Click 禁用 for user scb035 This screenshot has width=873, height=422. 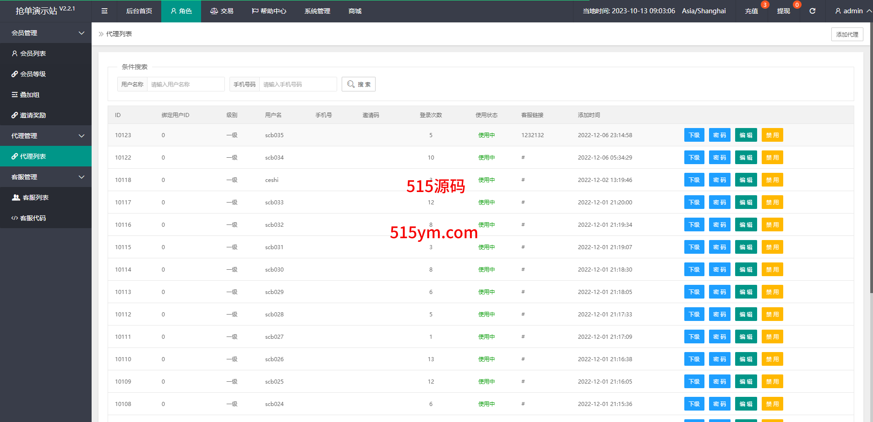click(x=772, y=135)
